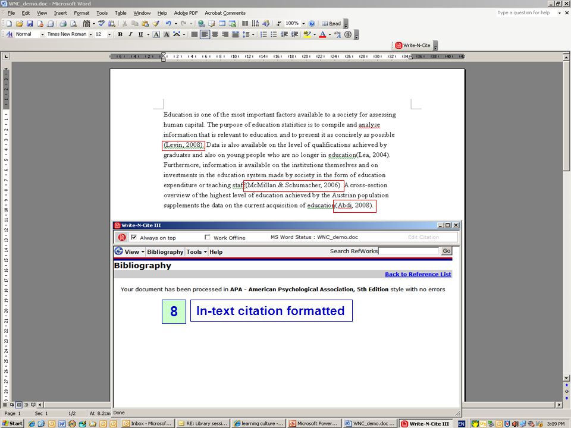Screen dimensions: 571x428
Task: Click the Copy icon in the toolbar
Action: pyautogui.click(x=135, y=24)
